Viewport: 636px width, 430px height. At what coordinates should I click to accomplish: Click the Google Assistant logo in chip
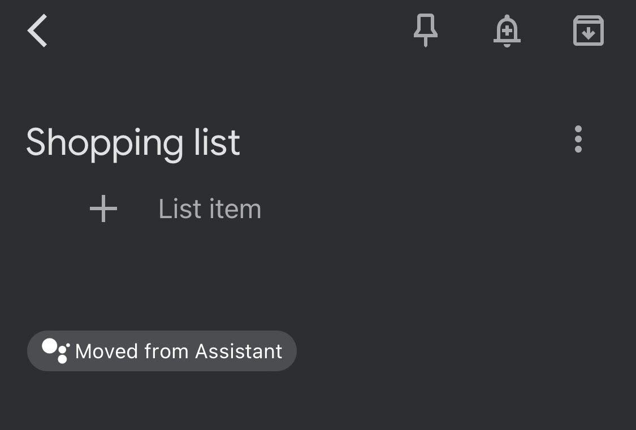pos(55,351)
